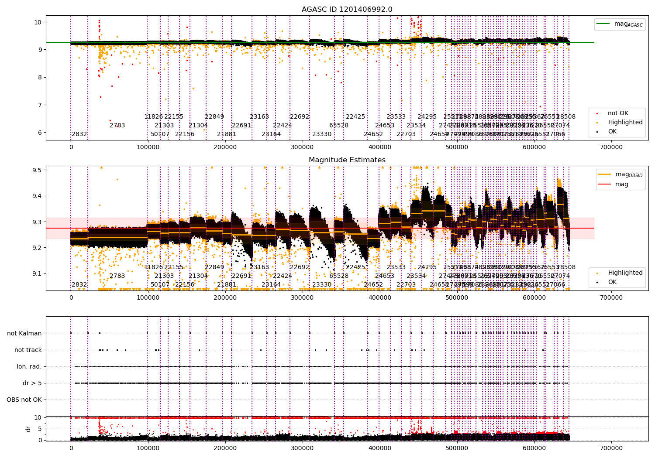Click obsid label '22692' in the top plot

(300, 116)
